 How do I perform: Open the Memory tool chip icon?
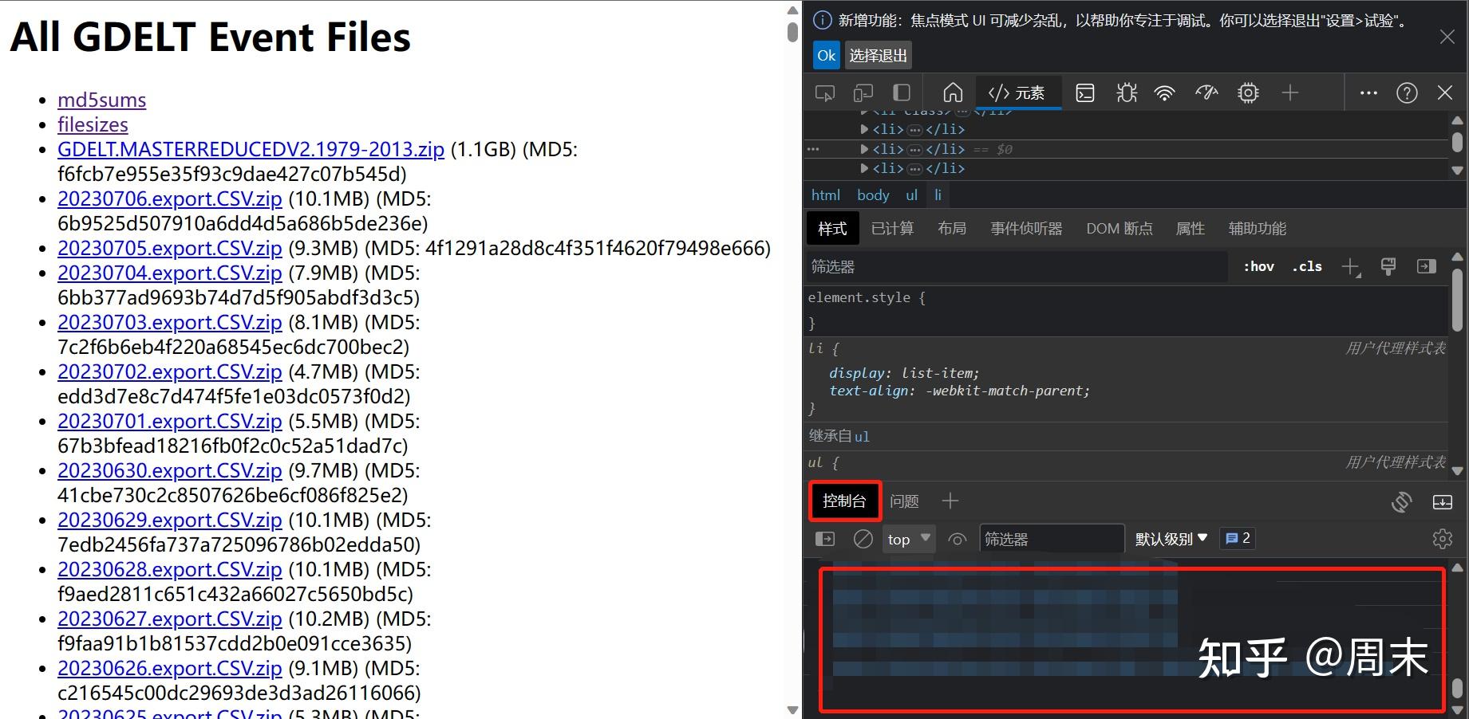[x=1247, y=92]
